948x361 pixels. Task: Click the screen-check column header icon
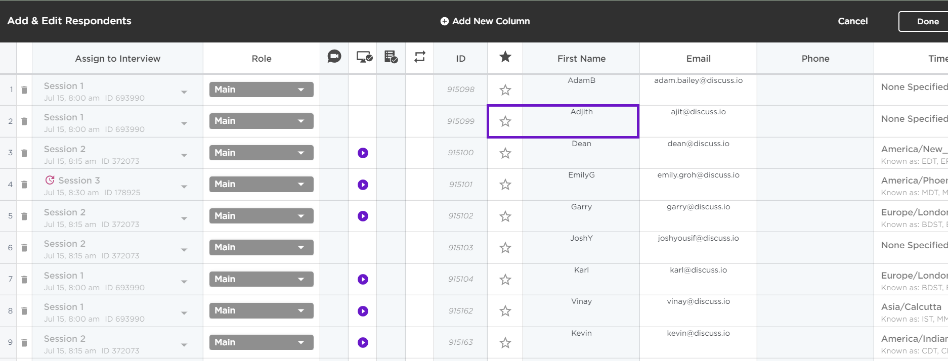[364, 57]
